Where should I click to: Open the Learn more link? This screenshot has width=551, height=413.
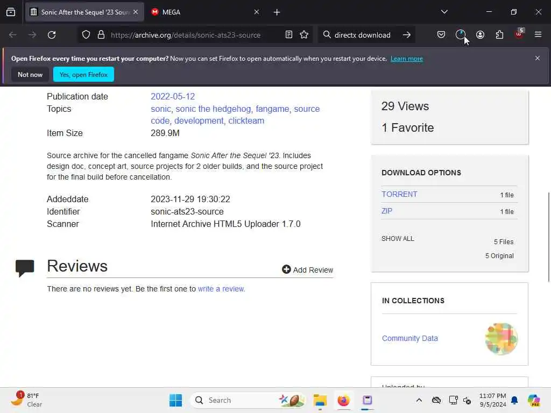tap(407, 59)
